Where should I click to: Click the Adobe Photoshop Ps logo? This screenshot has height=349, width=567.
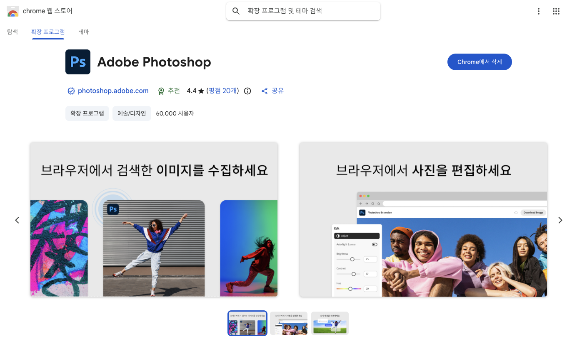[78, 62]
